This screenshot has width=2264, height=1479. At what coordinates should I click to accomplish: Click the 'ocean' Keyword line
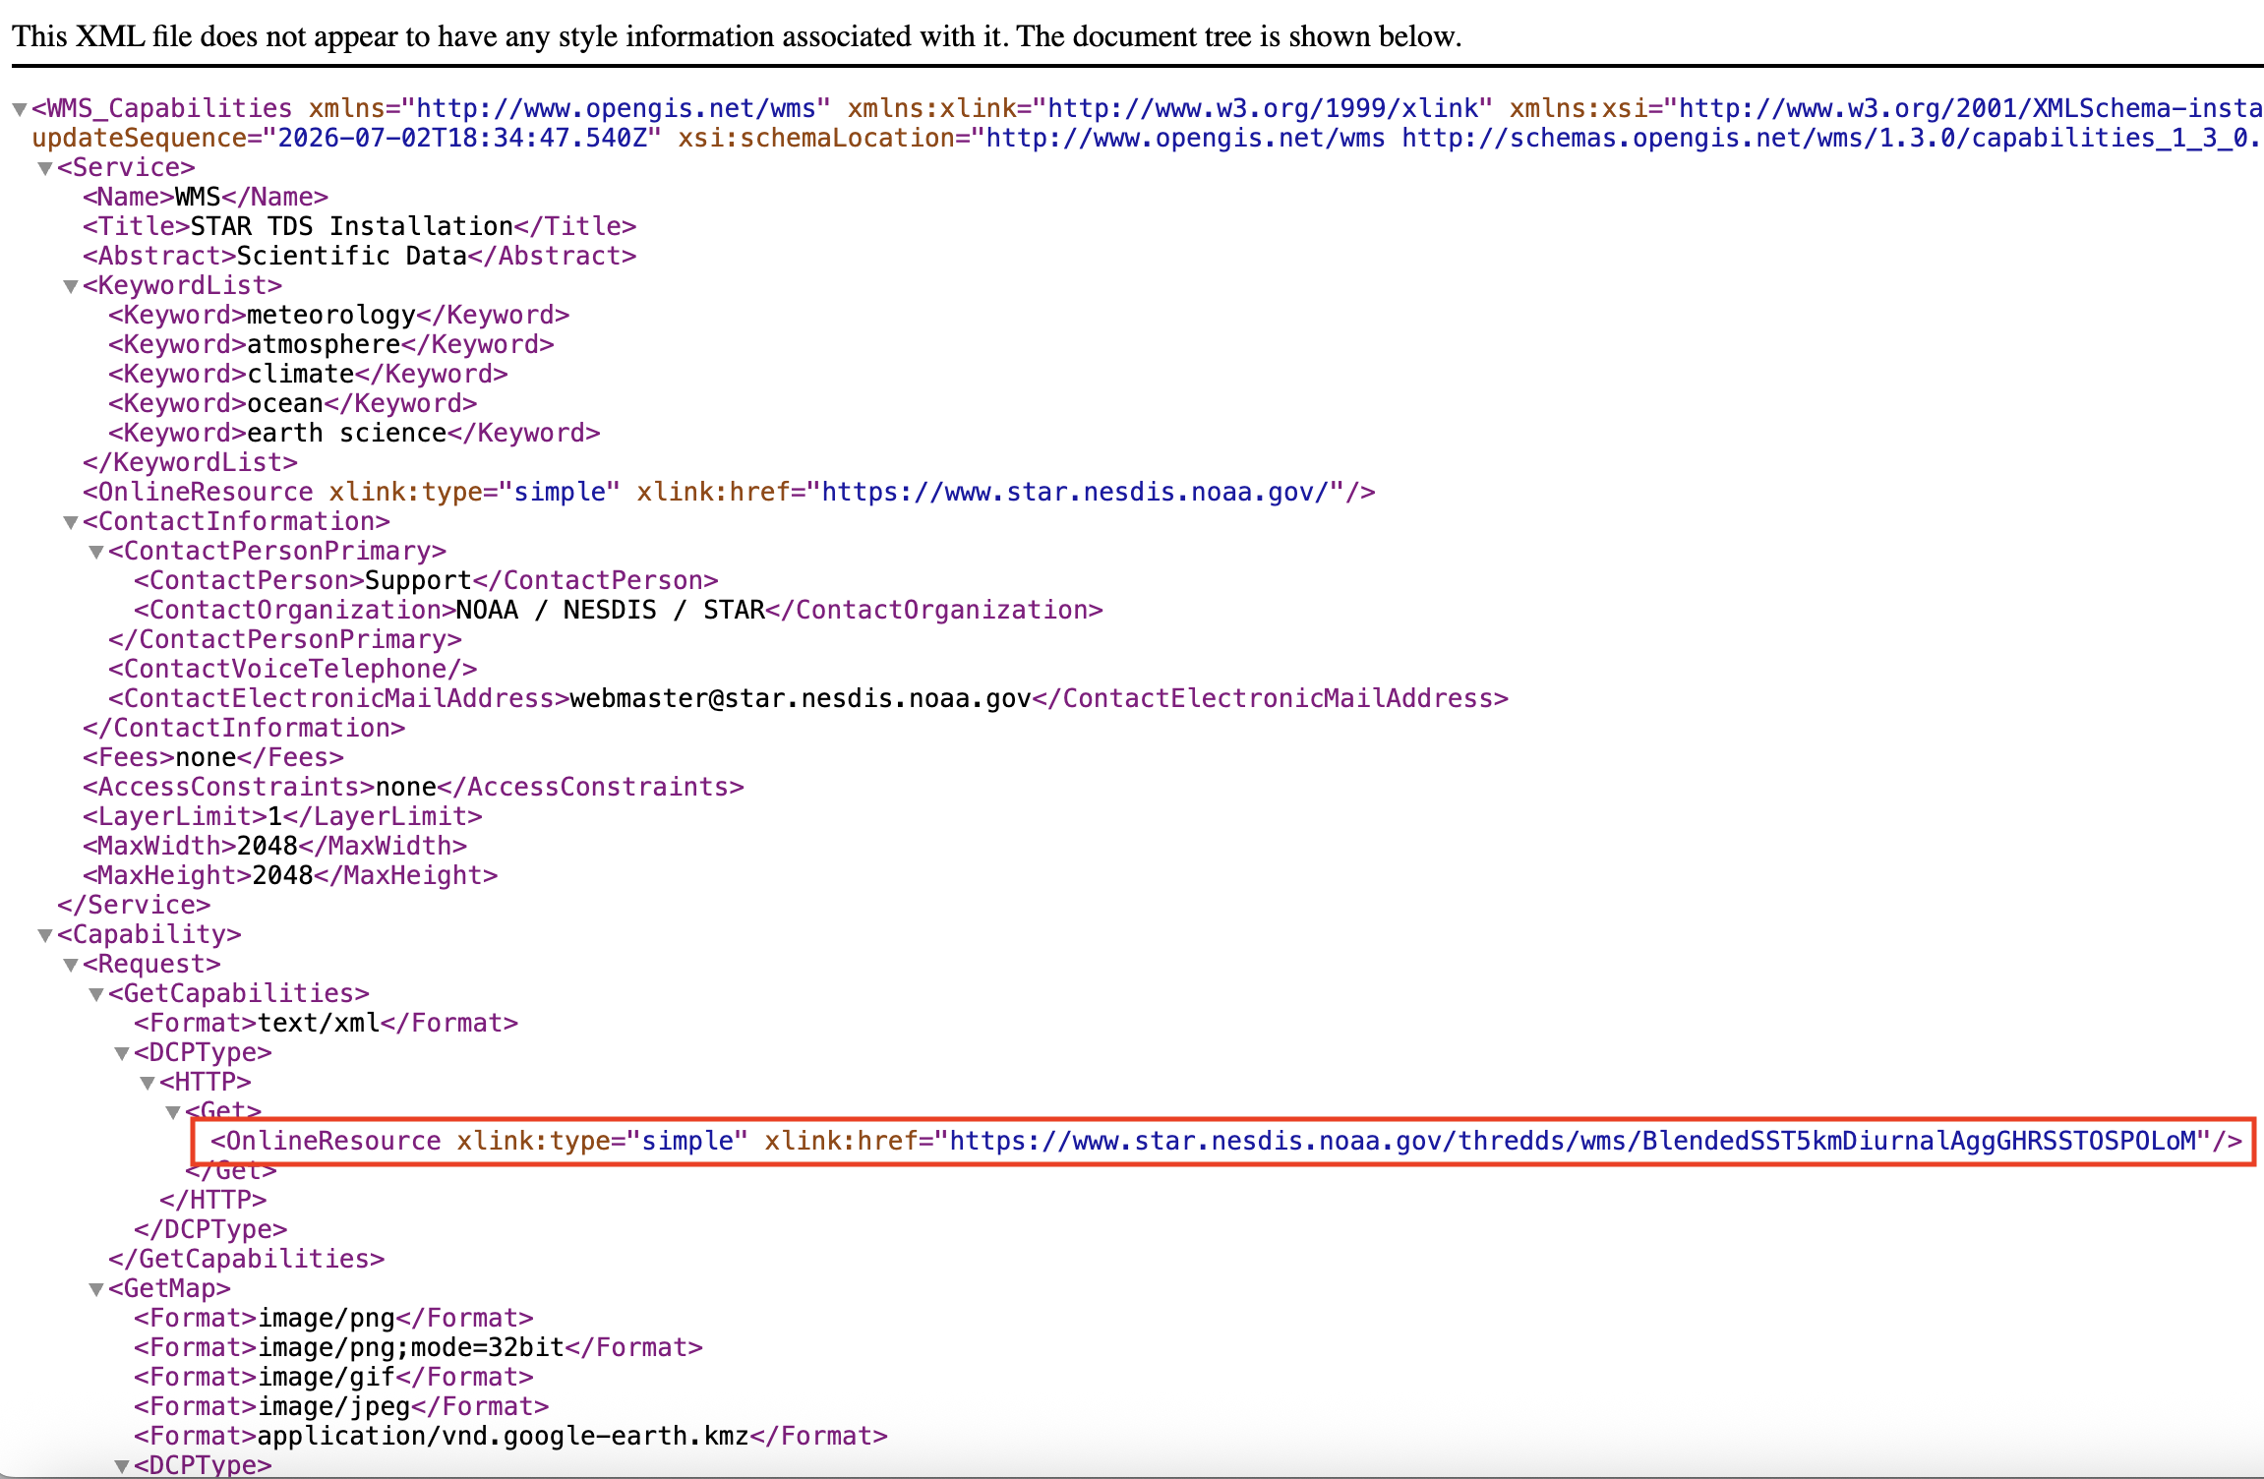pyautogui.click(x=293, y=403)
